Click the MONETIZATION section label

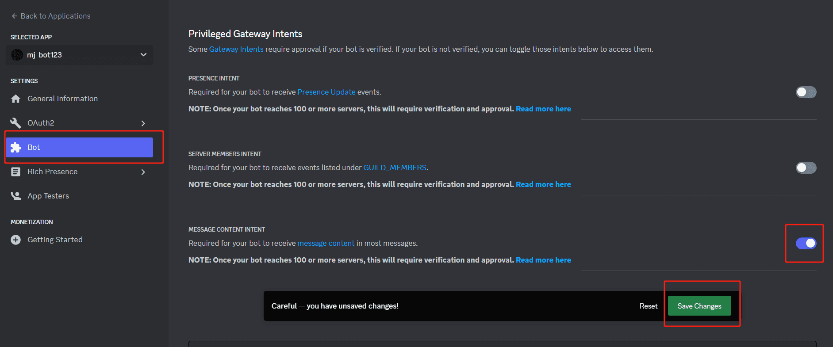point(31,222)
